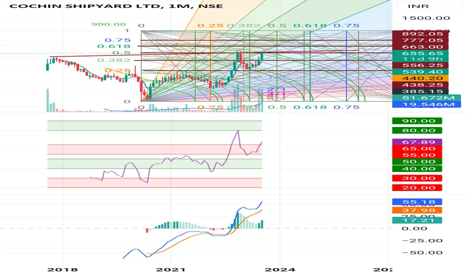Click the 0.618 label below the Gann box
Viewport: 467px width, 275px height.
pos(310,107)
